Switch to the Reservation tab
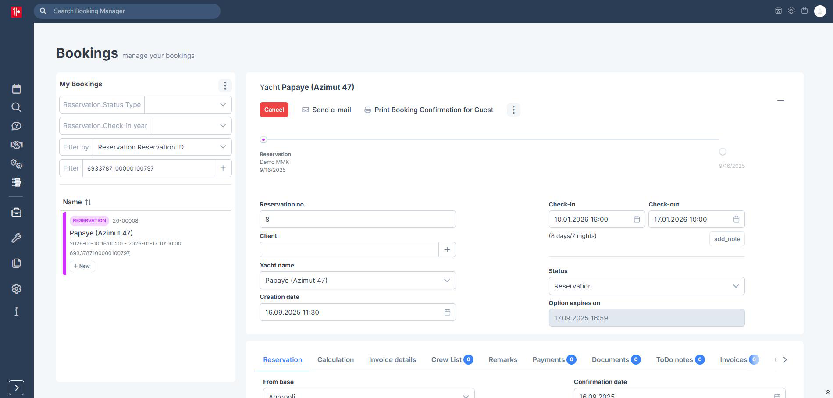This screenshot has width=833, height=398. click(282, 360)
